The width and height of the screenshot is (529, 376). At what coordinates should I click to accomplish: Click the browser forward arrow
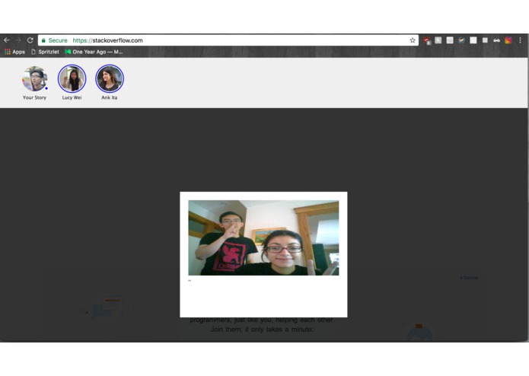[18, 40]
